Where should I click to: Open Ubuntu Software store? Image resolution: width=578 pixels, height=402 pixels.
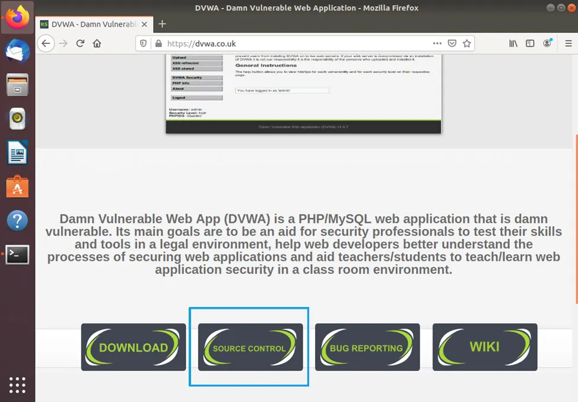[x=17, y=186]
